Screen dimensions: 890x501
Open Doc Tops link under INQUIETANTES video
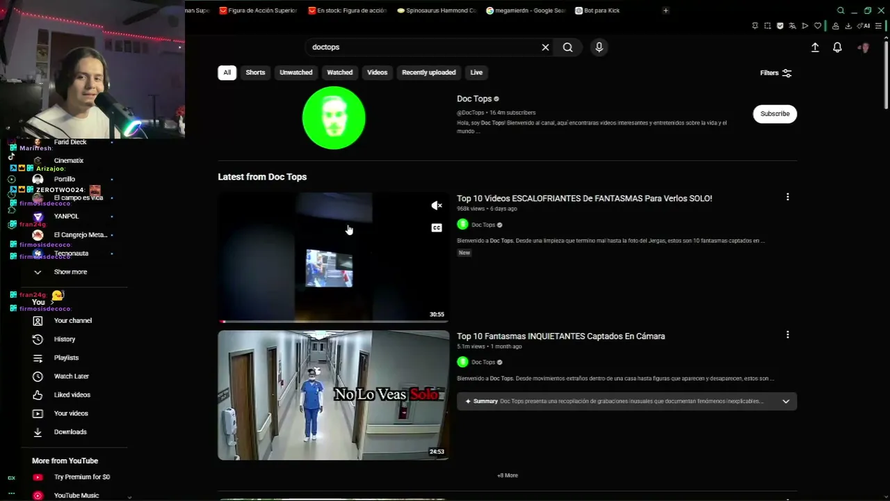pyautogui.click(x=483, y=362)
